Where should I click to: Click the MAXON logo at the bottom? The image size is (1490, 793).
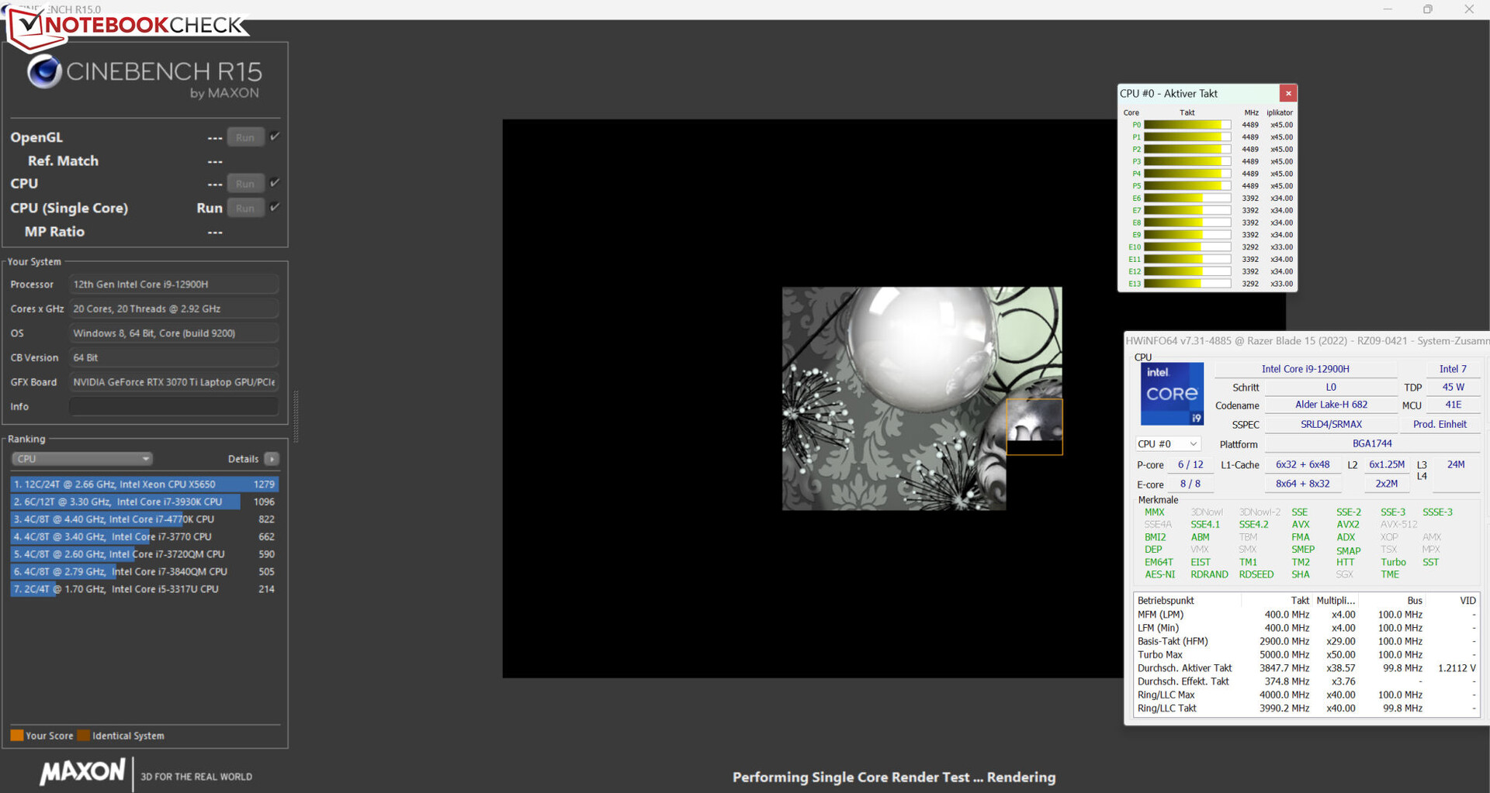tap(82, 772)
